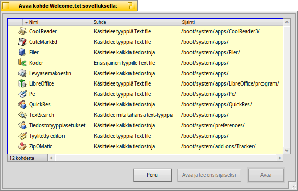Select the Cool Reader app icon
298x191 pixels.
click(x=22, y=31)
